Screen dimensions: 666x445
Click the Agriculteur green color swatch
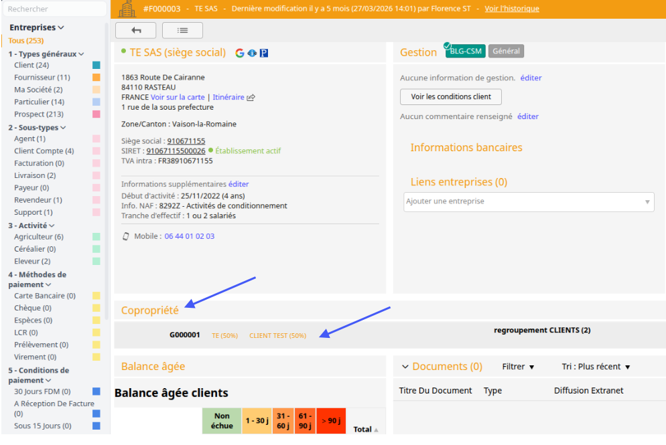(96, 237)
